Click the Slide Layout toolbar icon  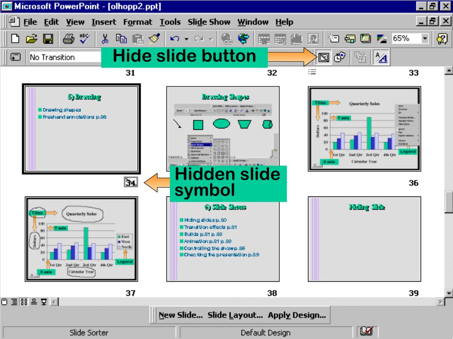[x=349, y=38]
